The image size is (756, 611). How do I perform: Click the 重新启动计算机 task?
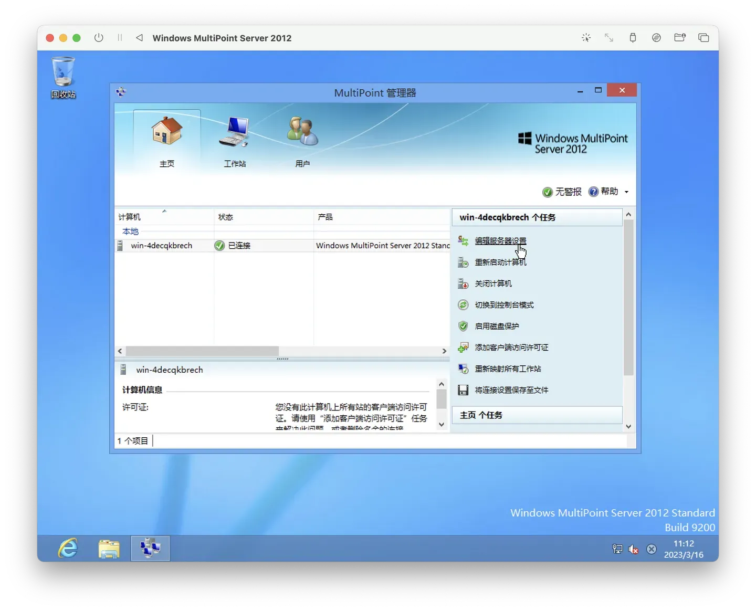(500, 262)
